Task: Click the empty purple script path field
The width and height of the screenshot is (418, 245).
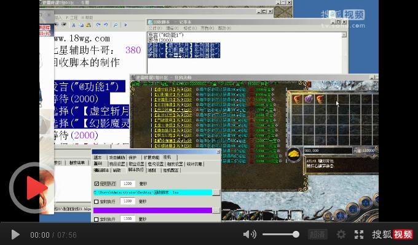Action: pyautogui.click(x=152, y=211)
